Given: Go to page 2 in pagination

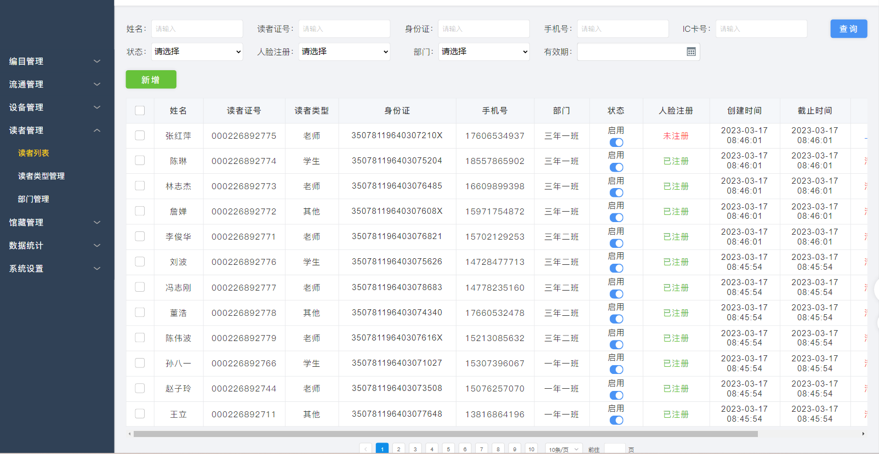Looking at the screenshot, I should coord(398,449).
